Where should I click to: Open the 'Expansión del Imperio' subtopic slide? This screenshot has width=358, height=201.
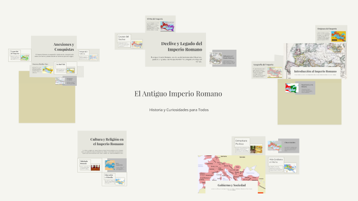point(20,55)
